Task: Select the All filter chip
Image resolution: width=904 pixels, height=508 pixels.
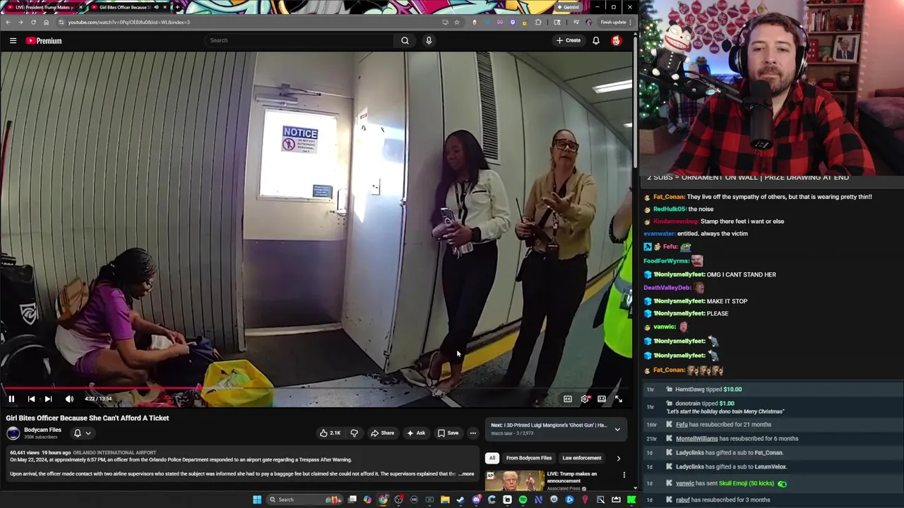Action: coord(492,458)
